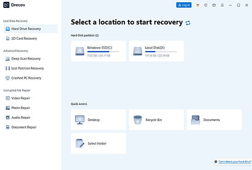Click the "Advanced Recovery" section label

(16, 51)
